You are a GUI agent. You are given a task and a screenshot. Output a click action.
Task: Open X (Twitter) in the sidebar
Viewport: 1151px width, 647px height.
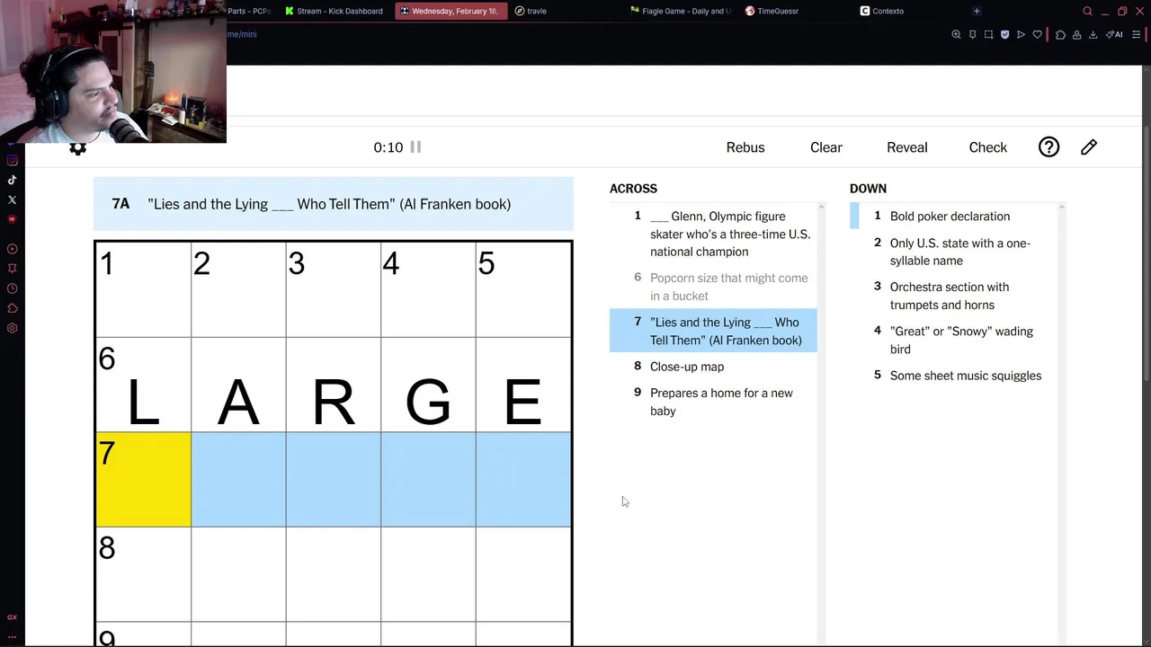(12, 199)
